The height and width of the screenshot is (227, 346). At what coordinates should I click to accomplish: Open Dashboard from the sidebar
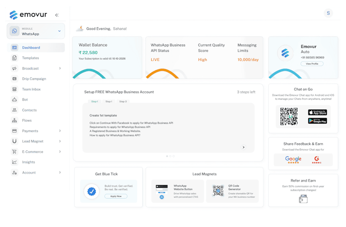click(x=36, y=47)
